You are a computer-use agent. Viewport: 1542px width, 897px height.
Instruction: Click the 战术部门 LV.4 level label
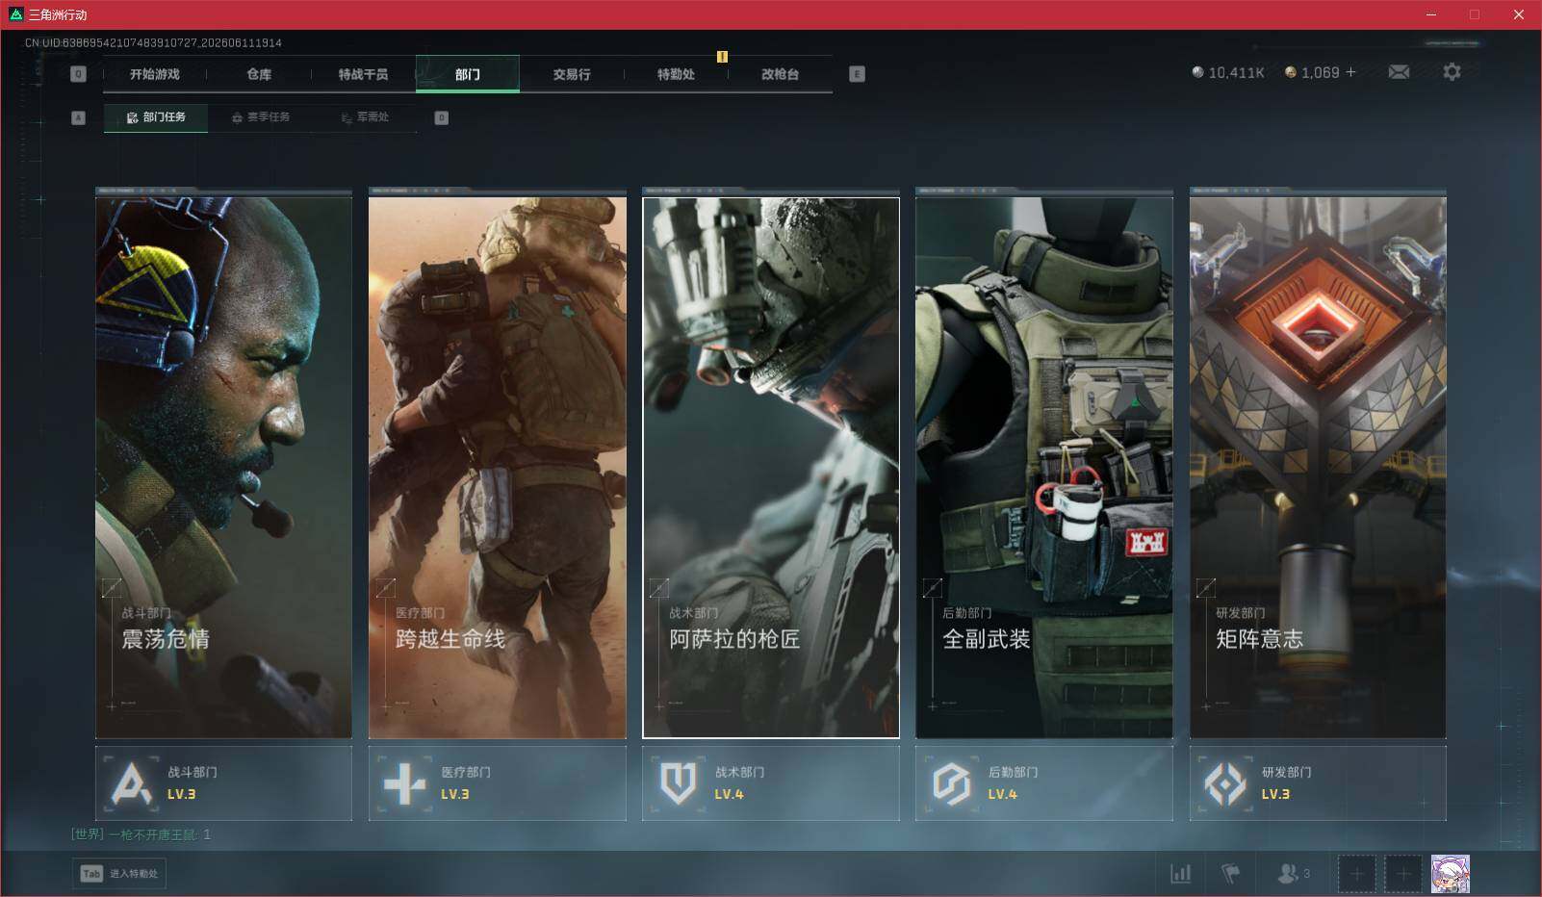click(729, 795)
